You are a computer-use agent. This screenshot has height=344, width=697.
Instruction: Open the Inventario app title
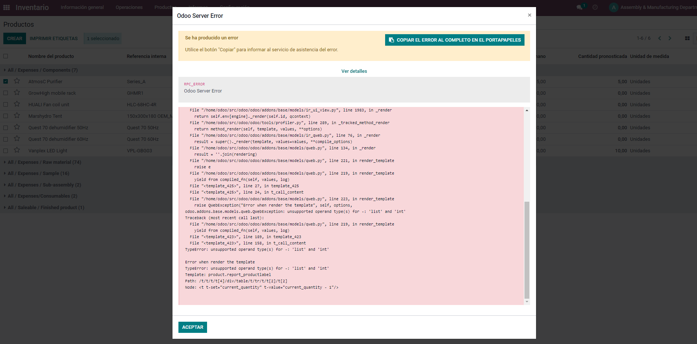(32, 7)
